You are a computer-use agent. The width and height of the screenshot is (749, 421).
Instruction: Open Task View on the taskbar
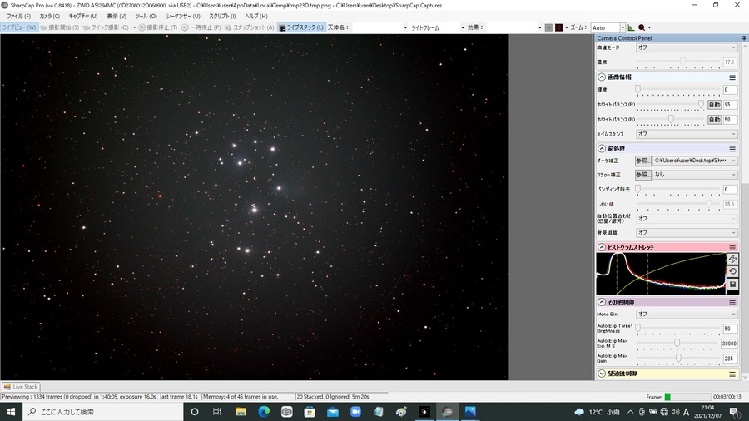point(217,412)
